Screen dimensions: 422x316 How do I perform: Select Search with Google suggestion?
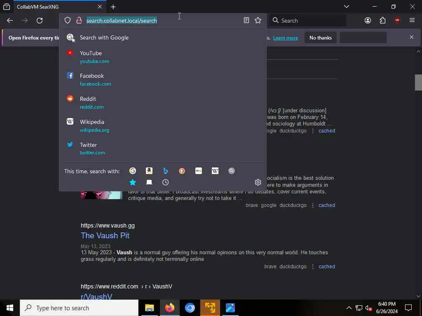[162, 37]
